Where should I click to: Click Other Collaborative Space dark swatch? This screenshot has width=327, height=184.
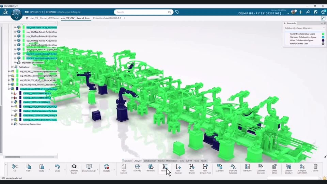coord(323,40)
